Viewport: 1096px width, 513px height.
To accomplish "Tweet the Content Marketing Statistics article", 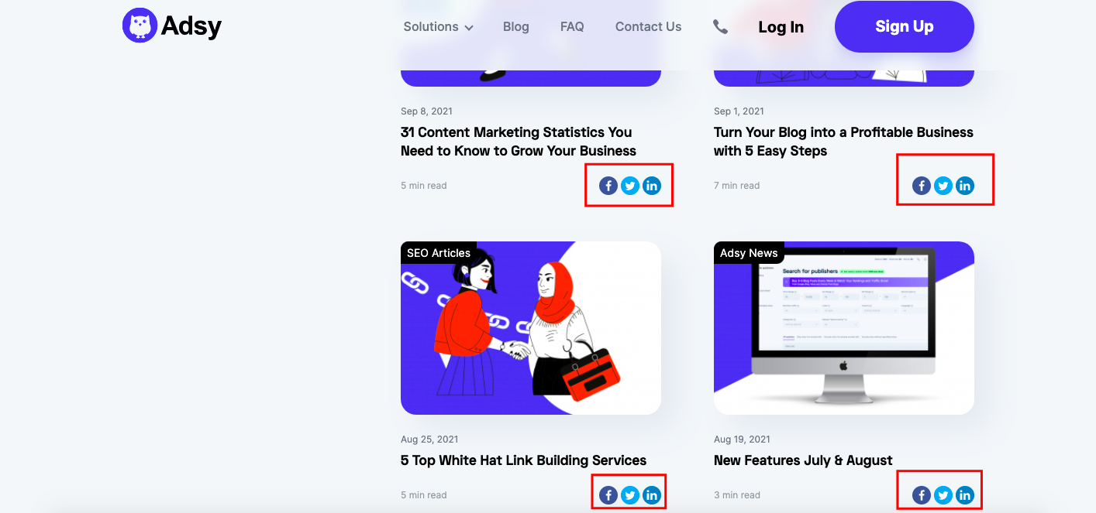I will coord(630,186).
